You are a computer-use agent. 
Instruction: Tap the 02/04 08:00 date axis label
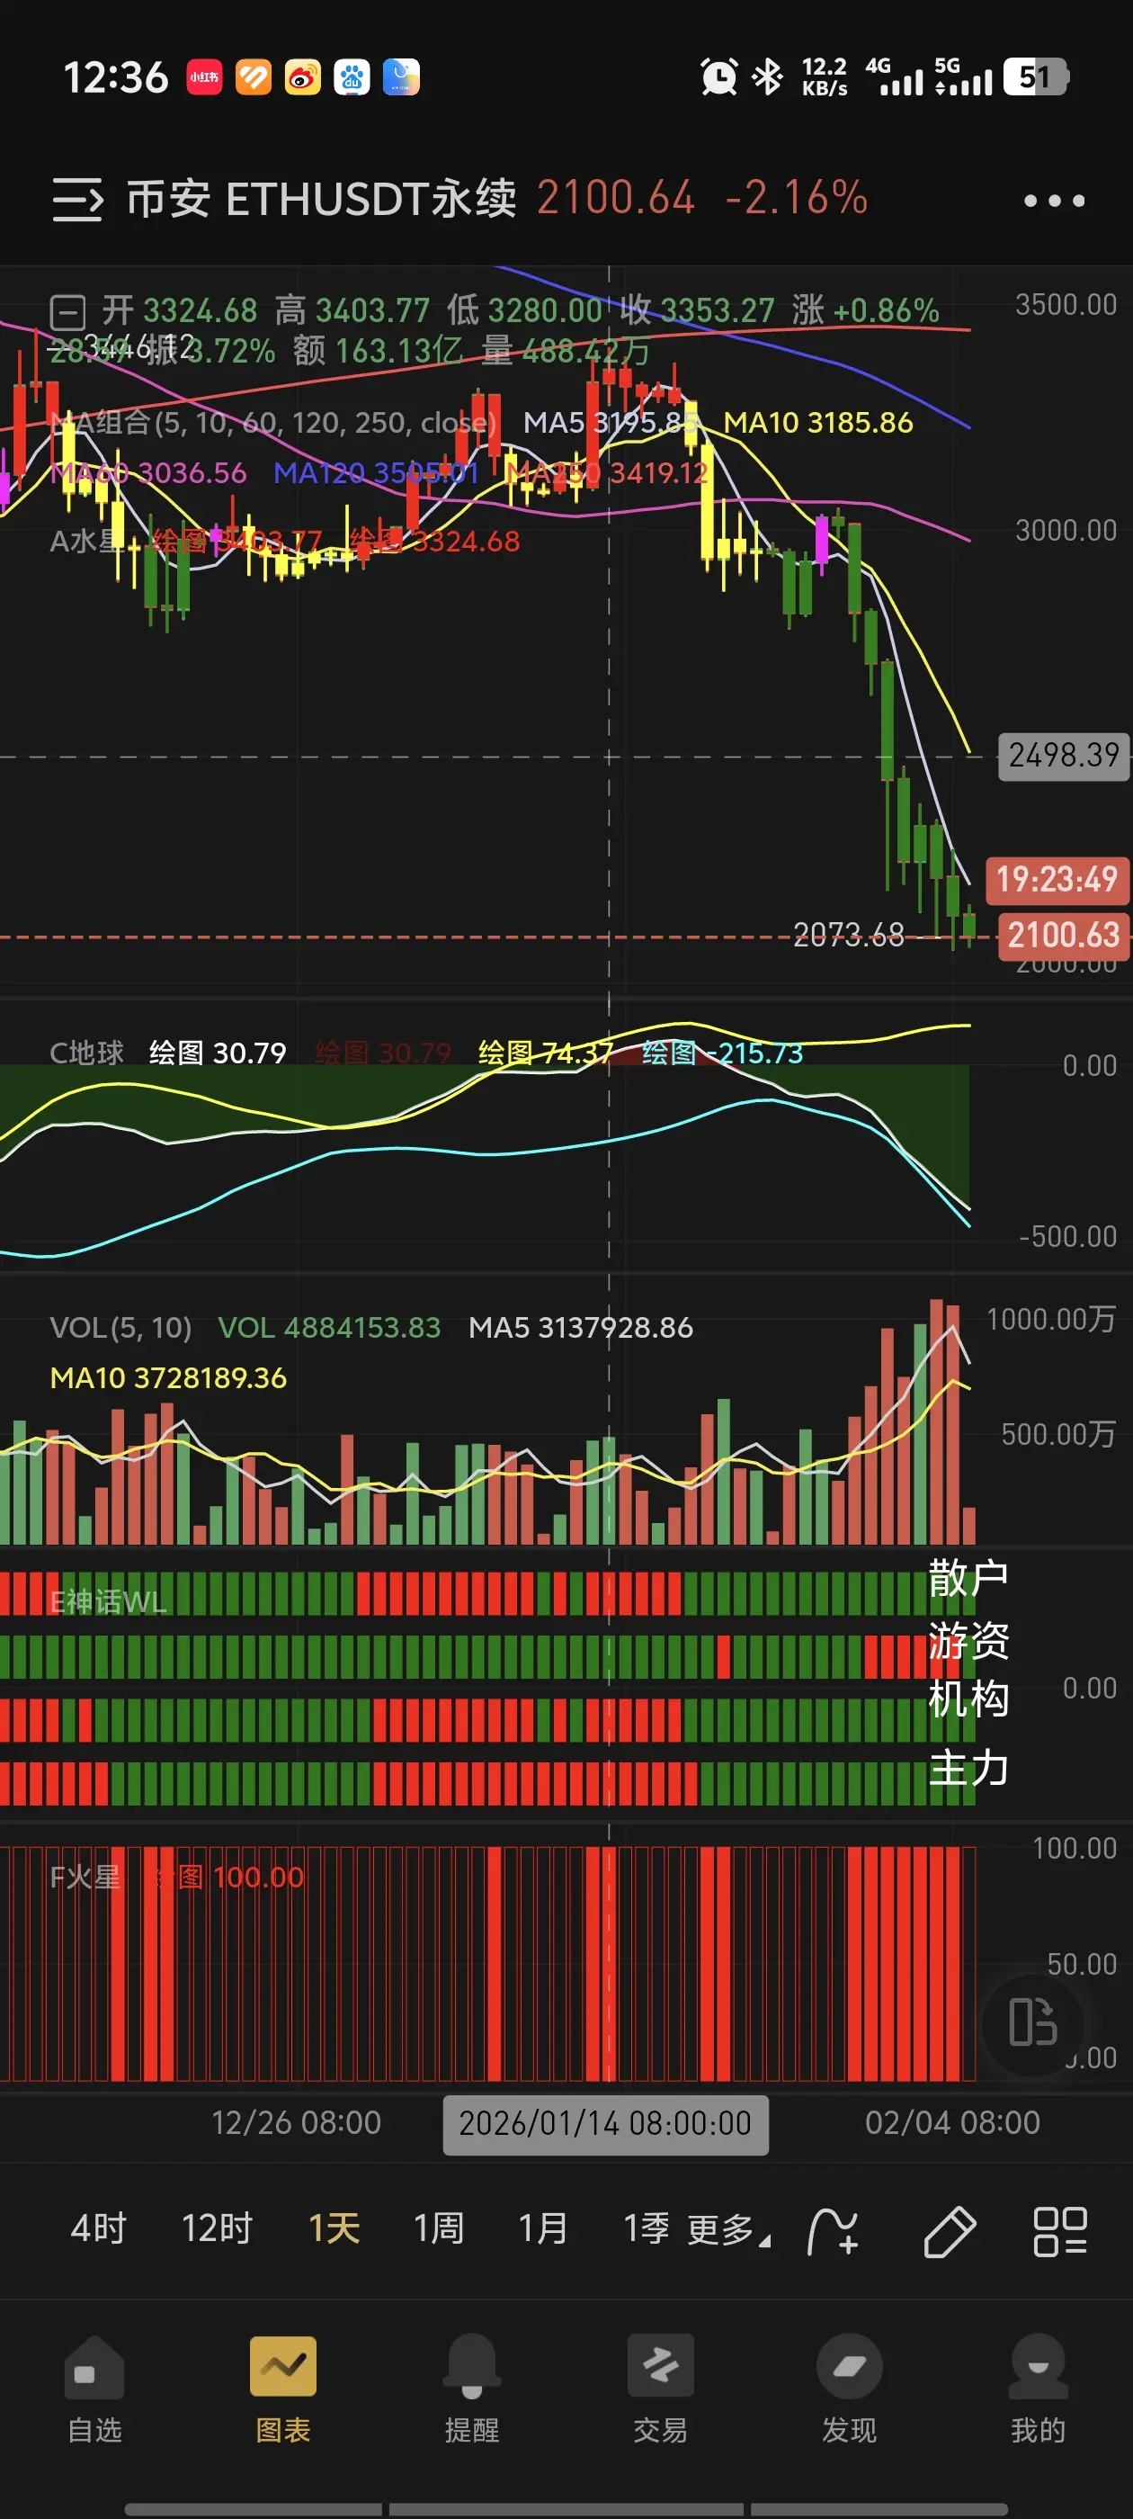952,2123
